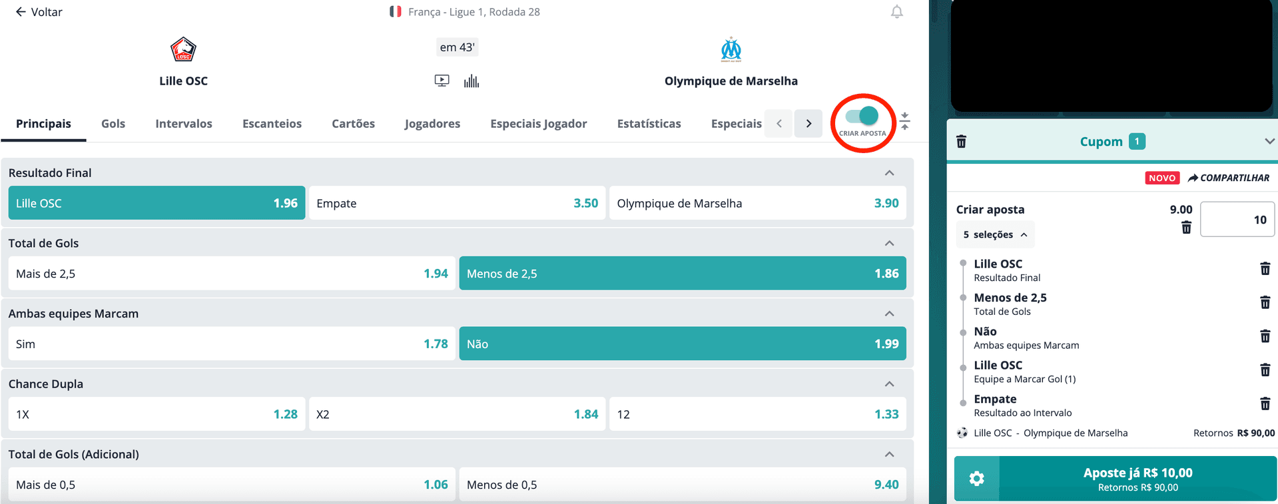Toggle the Criar Aposta switch
This screenshot has width=1278, height=504.
[862, 117]
